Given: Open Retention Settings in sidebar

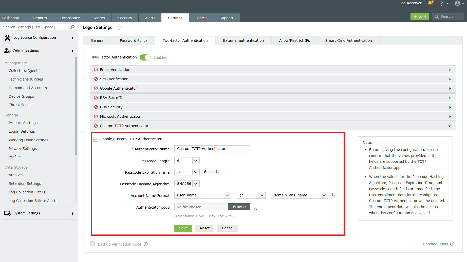Looking at the screenshot, I should coord(25,184).
